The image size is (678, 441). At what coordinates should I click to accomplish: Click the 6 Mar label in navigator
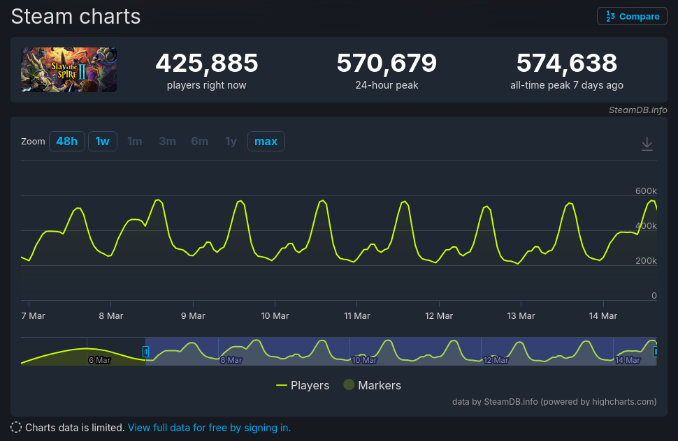(100, 360)
